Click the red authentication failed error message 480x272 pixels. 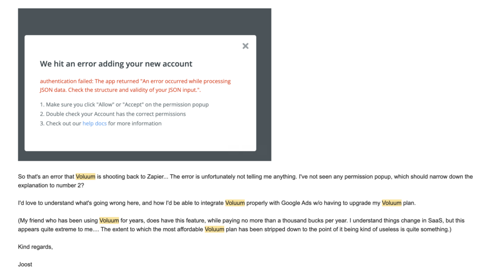(x=135, y=85)
